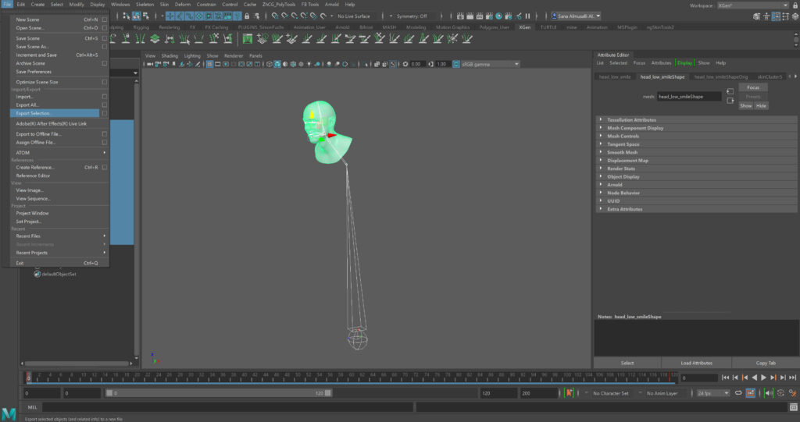Open the New Scene option box
The width and height of the screenshot is (800, 422).
click(x=105, y=20)
